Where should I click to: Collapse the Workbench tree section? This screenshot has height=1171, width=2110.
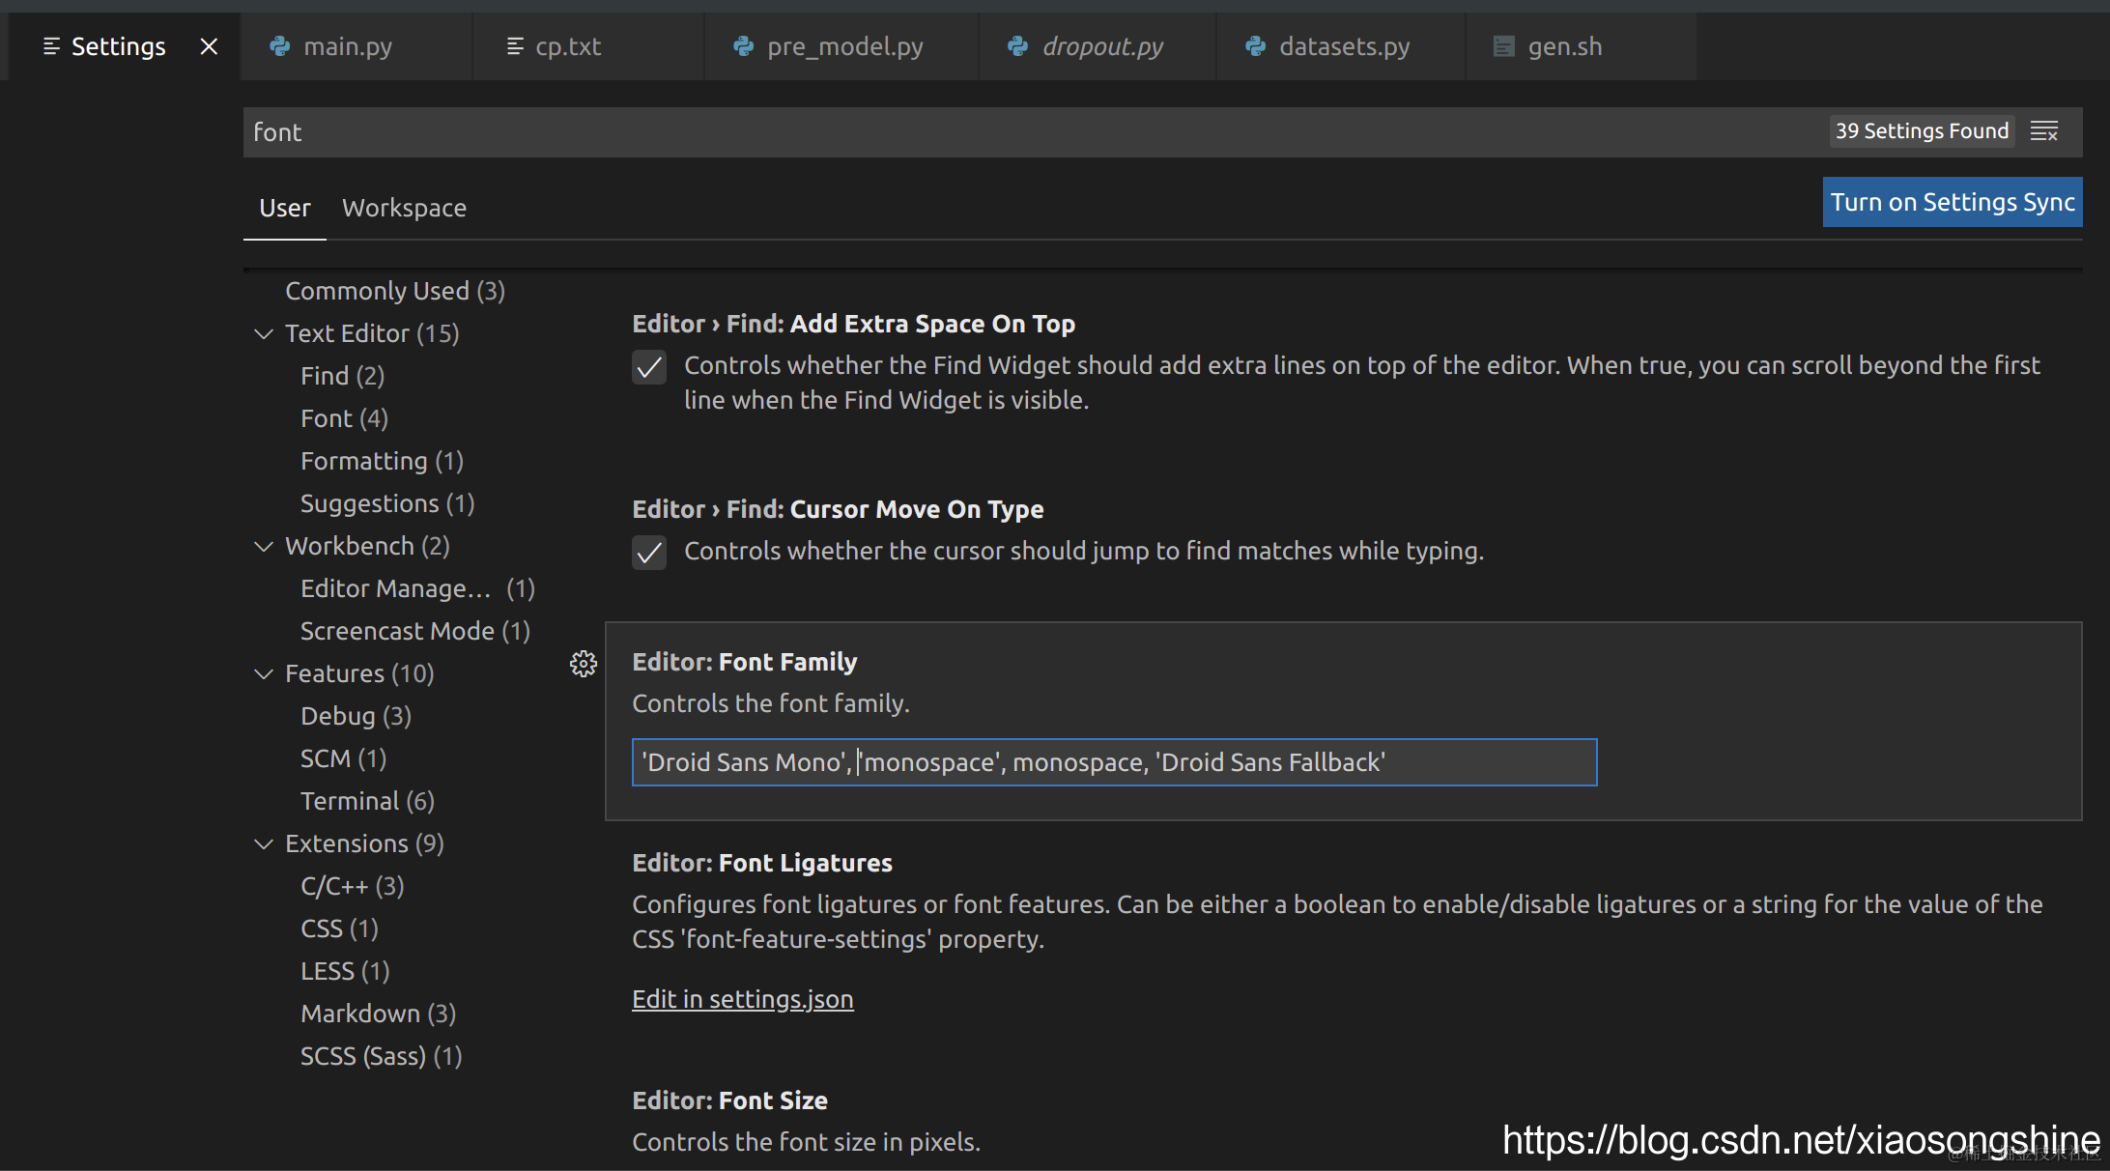[x=264, y=547]
